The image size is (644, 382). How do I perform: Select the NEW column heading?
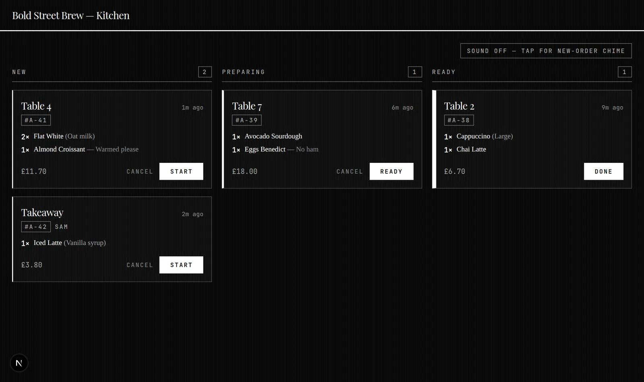pyautogui.click(x=19, y=72)
